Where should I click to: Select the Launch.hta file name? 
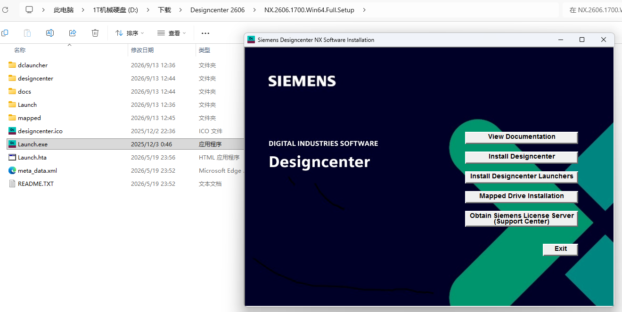click(x=32, y=157)
